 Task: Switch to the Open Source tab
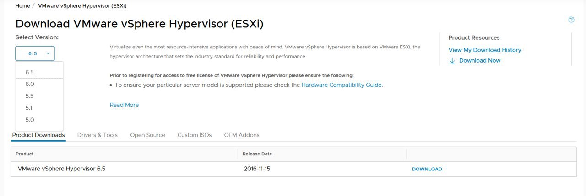coord(147,135)
